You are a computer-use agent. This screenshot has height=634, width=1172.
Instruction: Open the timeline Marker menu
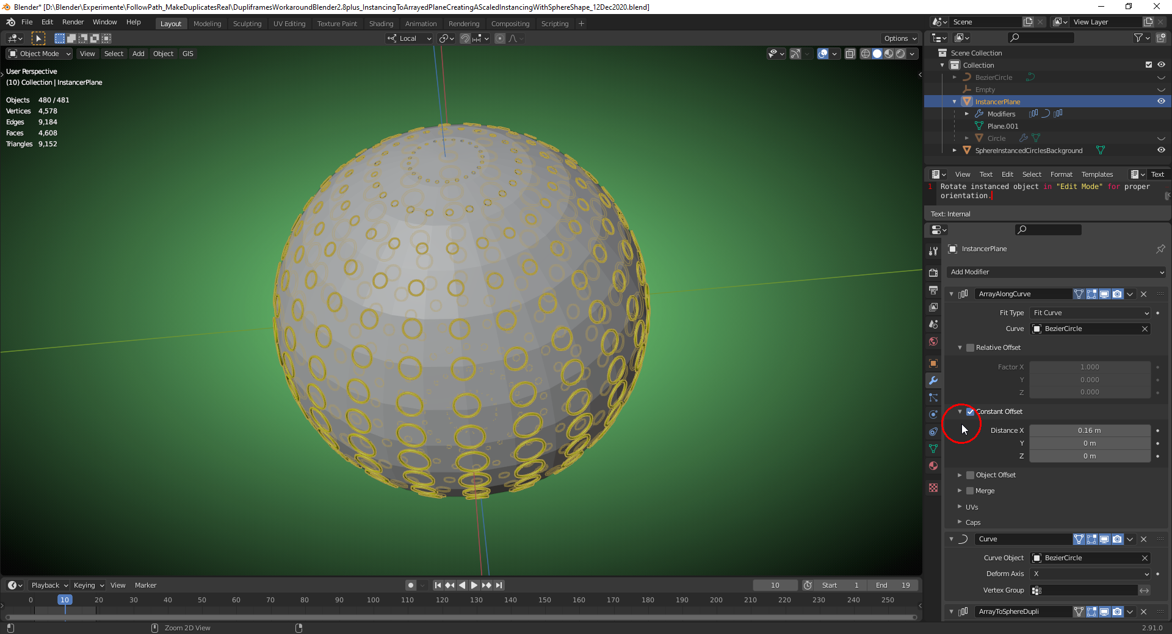[145, 585]
